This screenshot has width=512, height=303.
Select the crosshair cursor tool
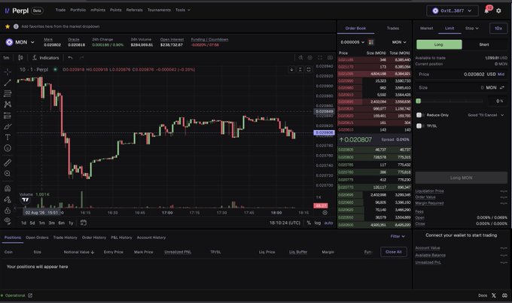click(x=8, y=71)
